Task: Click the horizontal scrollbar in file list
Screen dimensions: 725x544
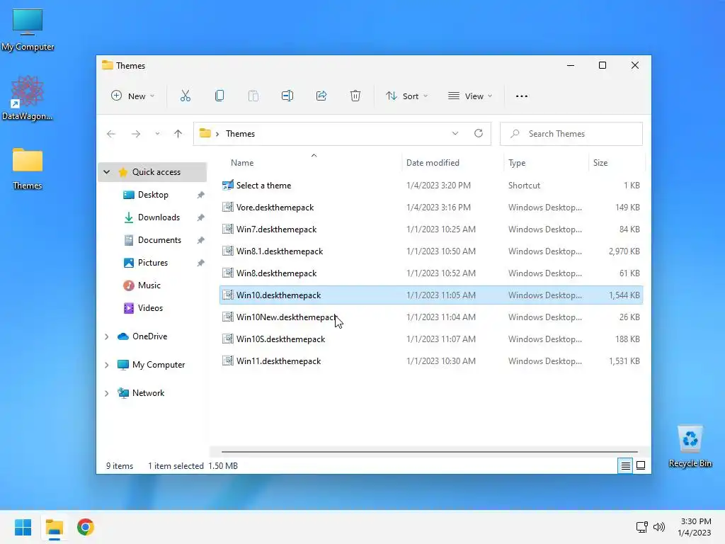Action: tap(430, 451)
